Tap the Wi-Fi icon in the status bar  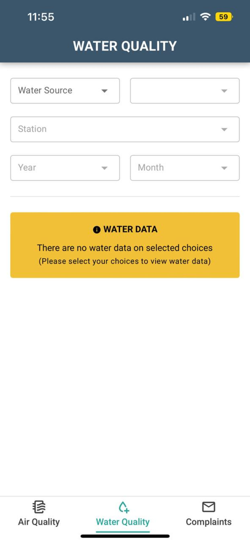click(x=205, y=17)
